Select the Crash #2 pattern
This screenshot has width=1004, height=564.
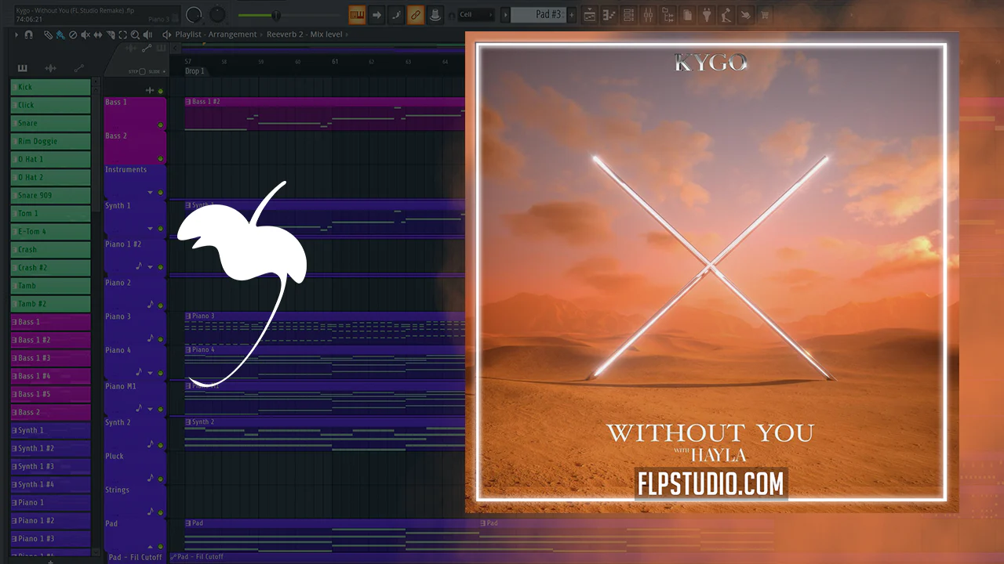point(51,267)
